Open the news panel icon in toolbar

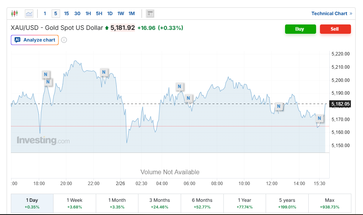(x=150, y=14)
